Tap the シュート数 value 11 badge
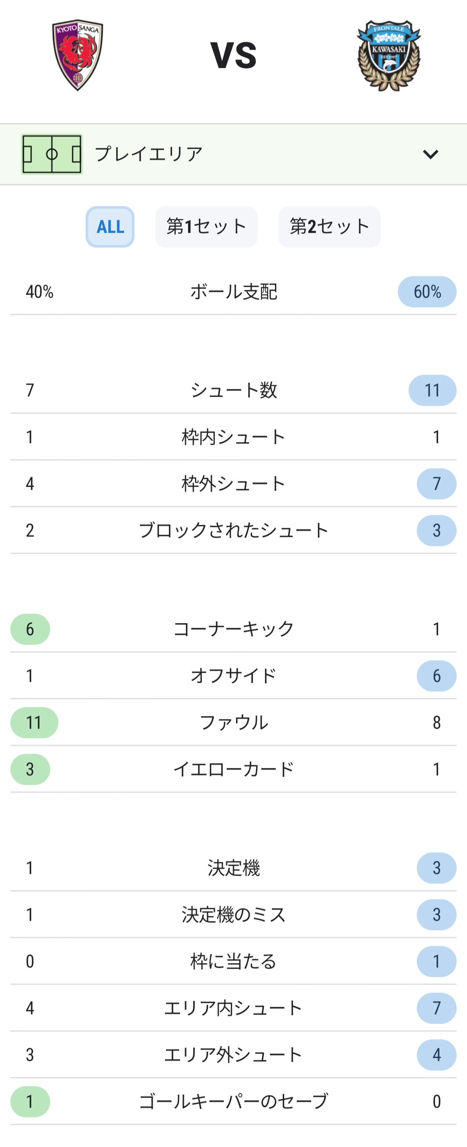This screenshot has height=1147, width=467. tap(432, 391)
